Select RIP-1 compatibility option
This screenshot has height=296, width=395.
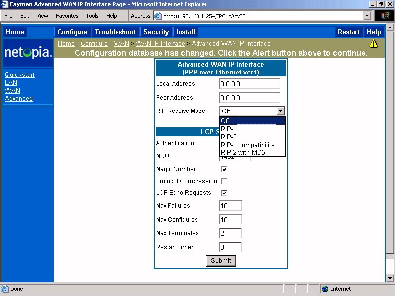[252, 145]
